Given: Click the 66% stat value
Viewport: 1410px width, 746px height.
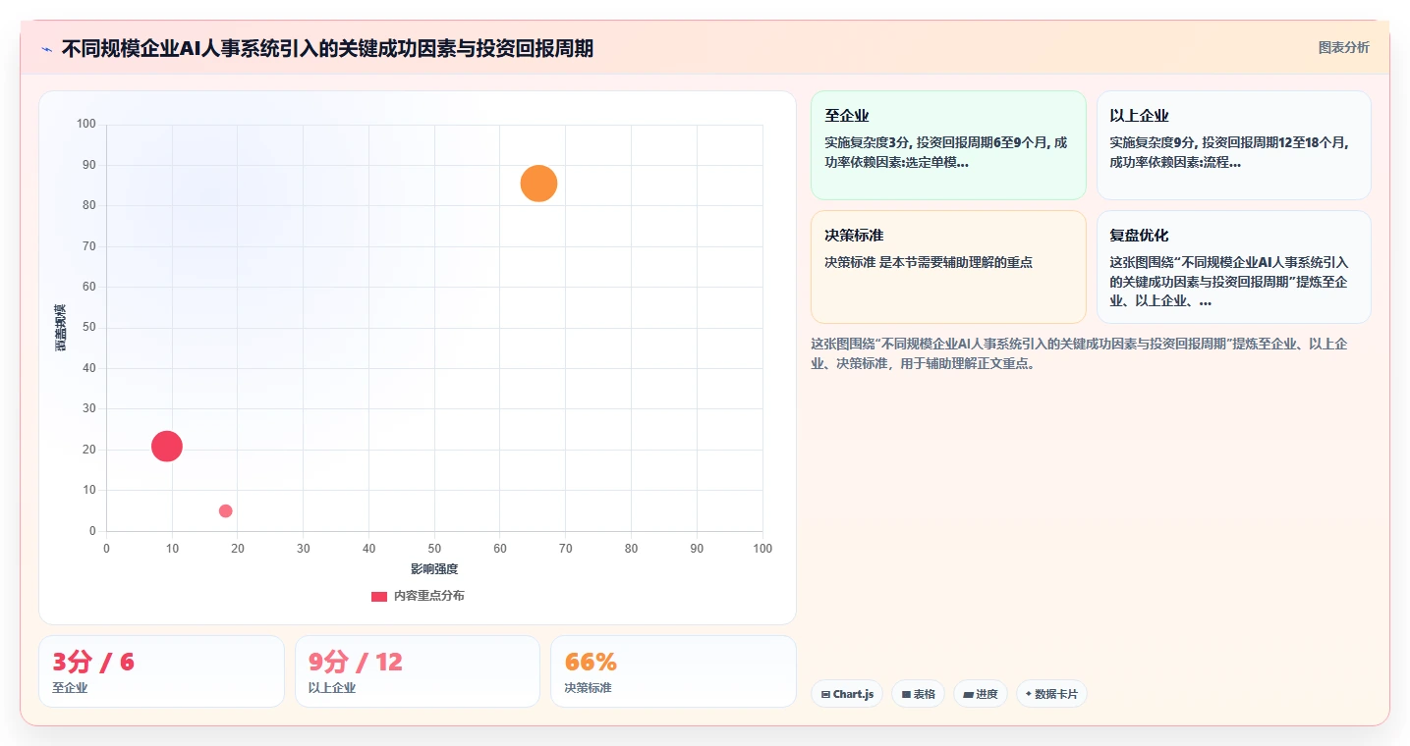Looking at the screenshot, I should point(591,662).
